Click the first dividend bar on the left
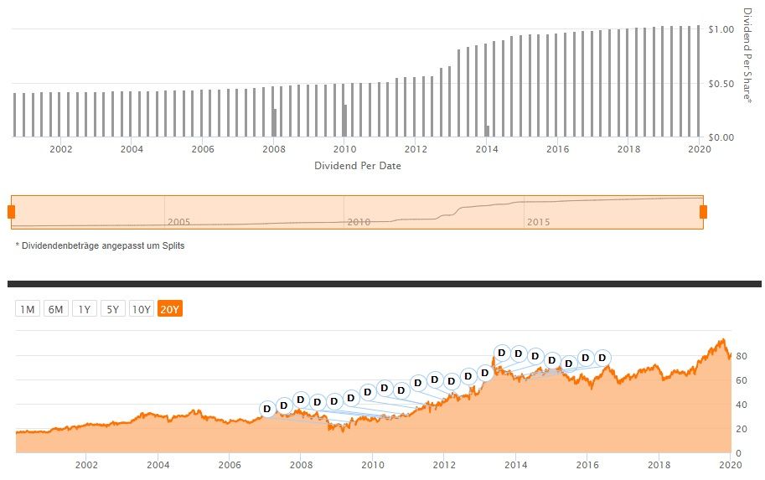765x480 pixels. (x=14, y=115)
